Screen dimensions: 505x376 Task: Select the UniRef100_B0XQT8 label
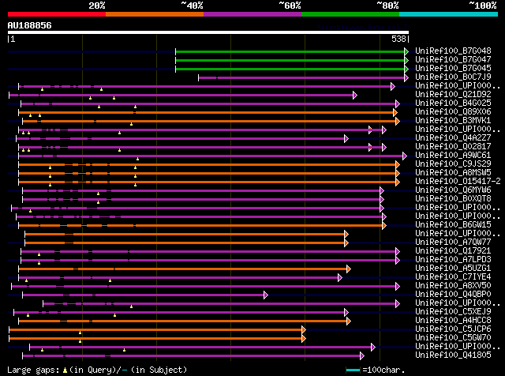[x=453, y=199]
